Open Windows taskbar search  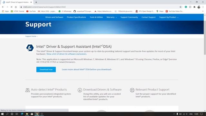click(x=7, y=114)
